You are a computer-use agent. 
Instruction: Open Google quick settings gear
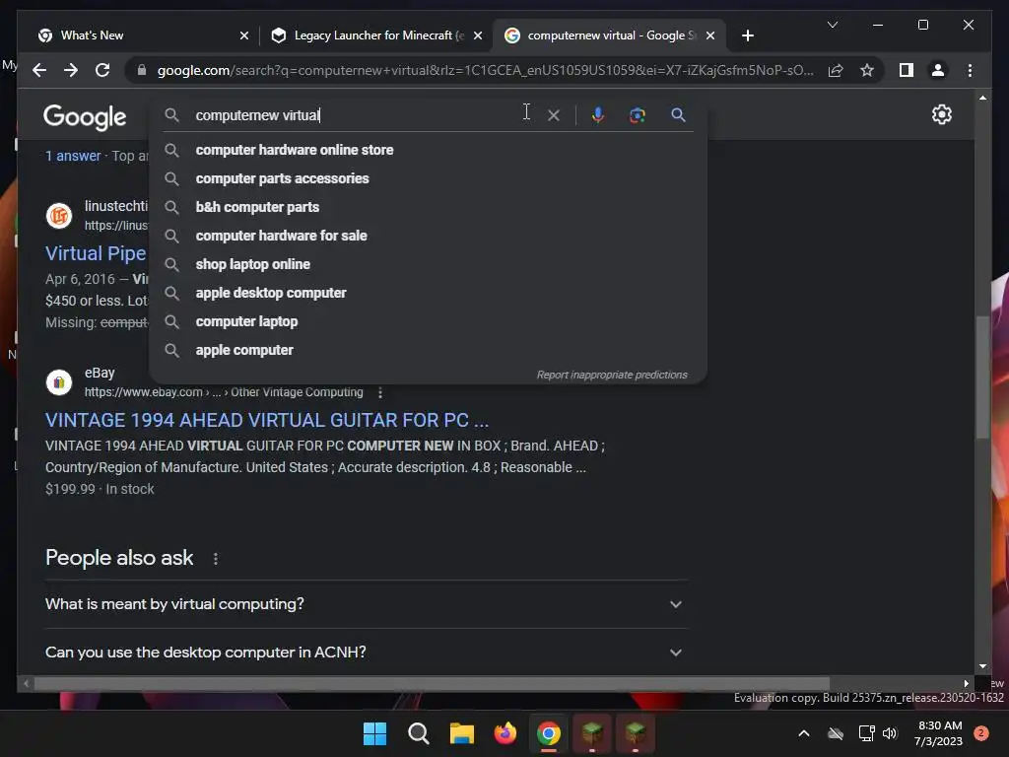pos(941,114)
